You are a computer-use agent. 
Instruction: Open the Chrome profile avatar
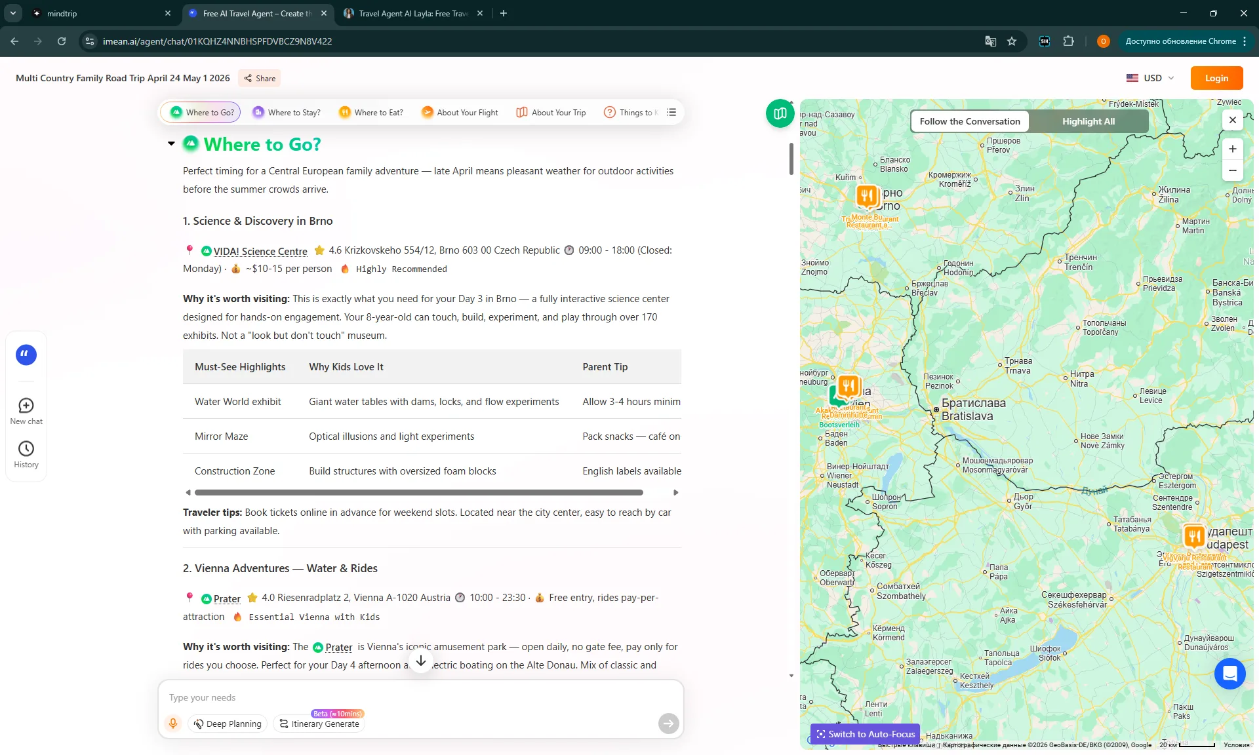coord(1104,41)
